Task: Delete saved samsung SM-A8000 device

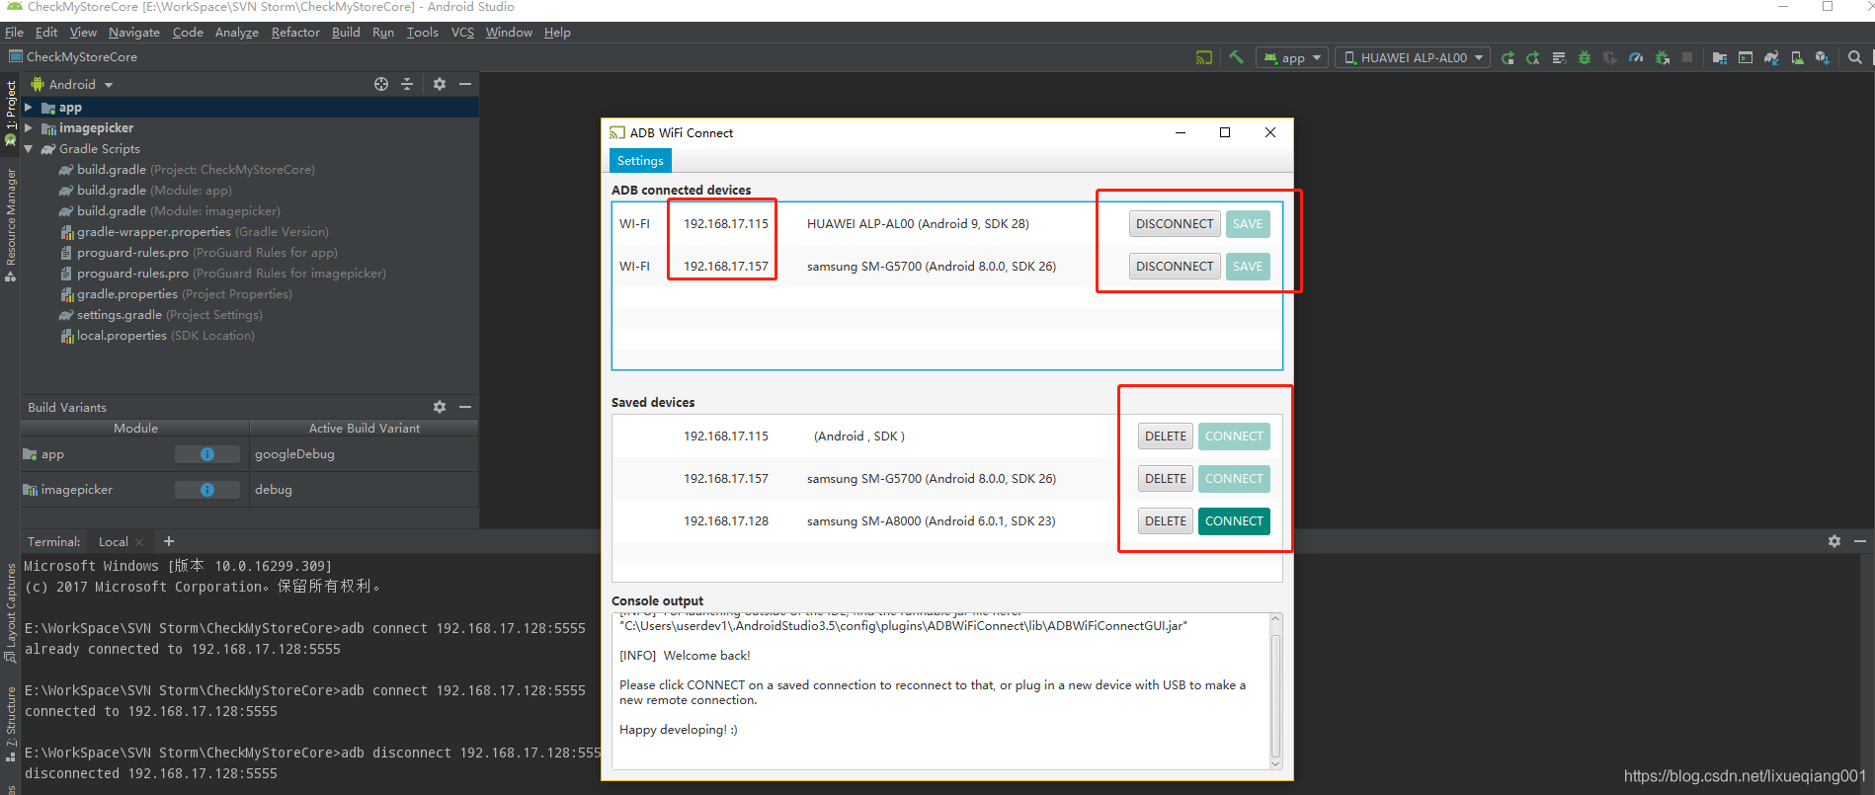Action: 1166,521
